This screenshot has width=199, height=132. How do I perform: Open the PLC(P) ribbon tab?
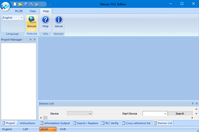(19, 11)
